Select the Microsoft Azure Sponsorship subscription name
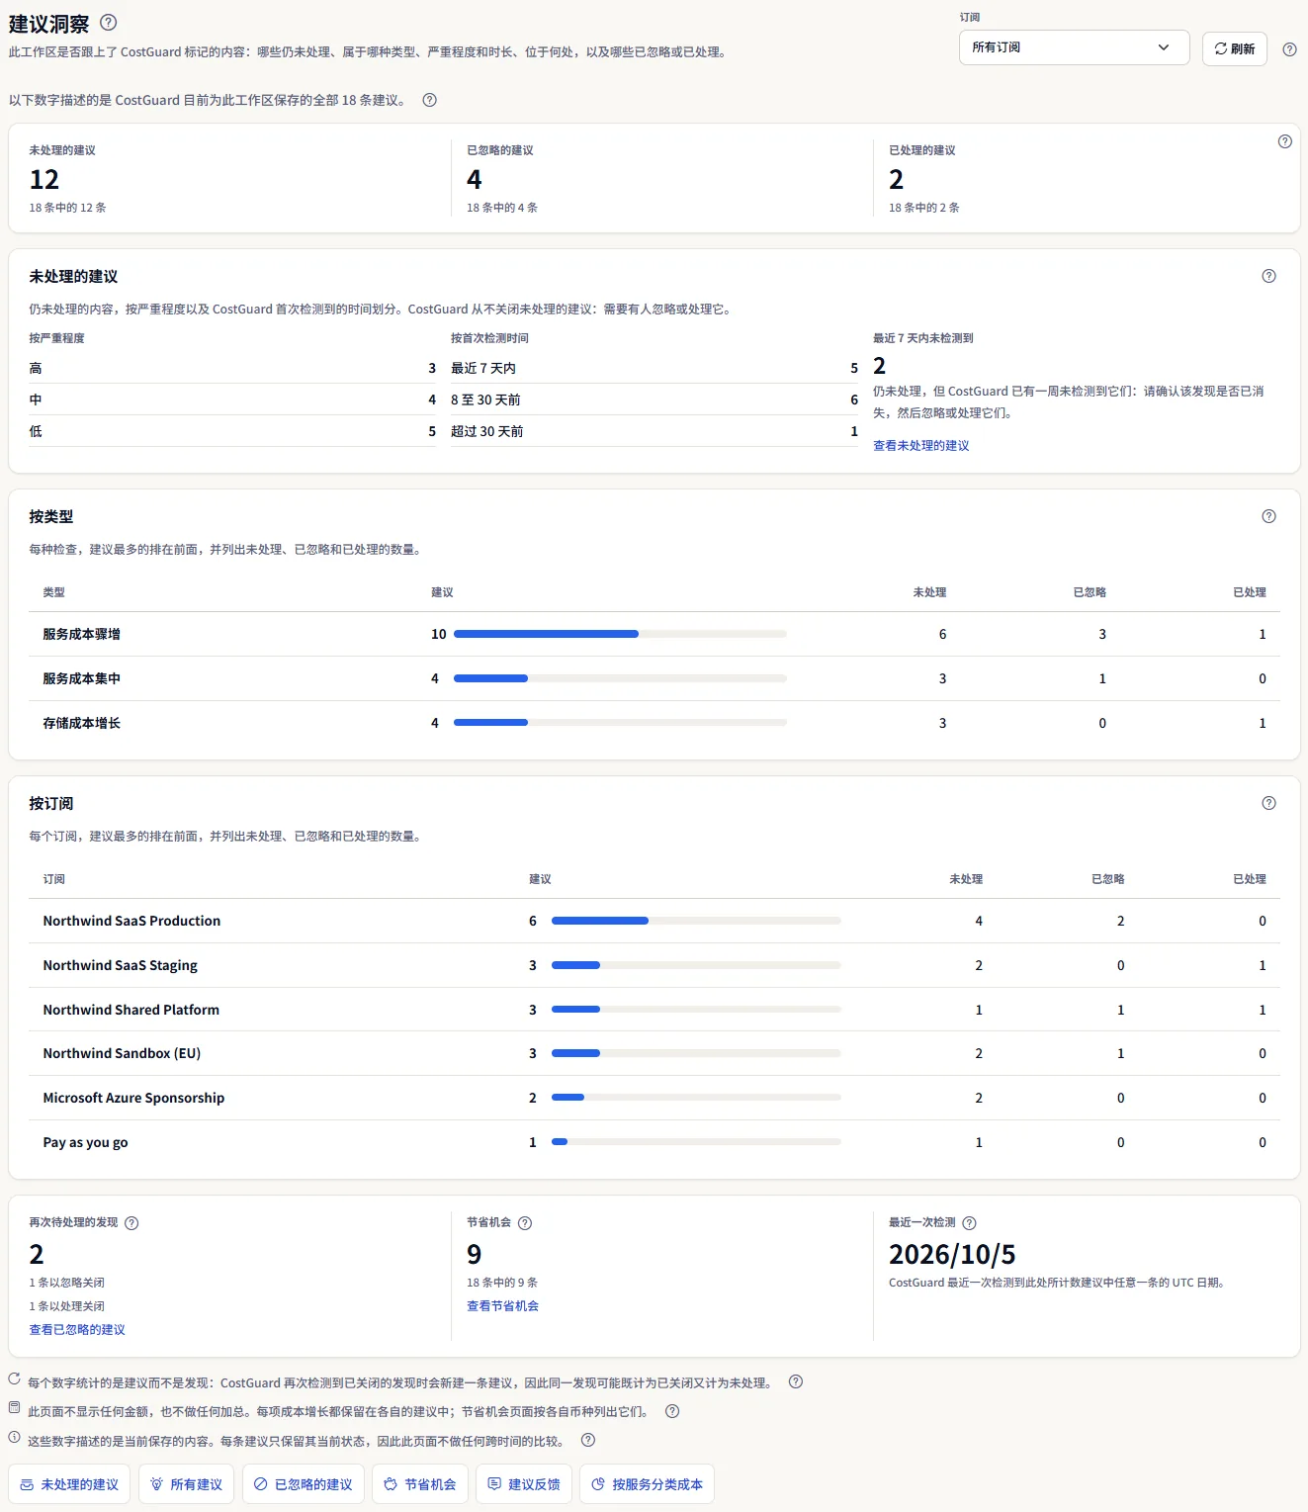Screen dimensions: 1308x1512 pos(133,1098)
